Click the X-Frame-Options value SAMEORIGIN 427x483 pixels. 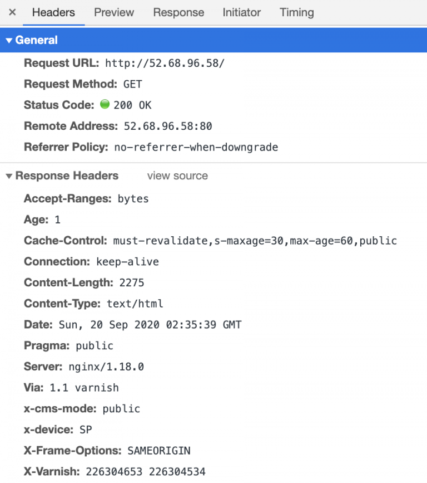coord(159,450)
